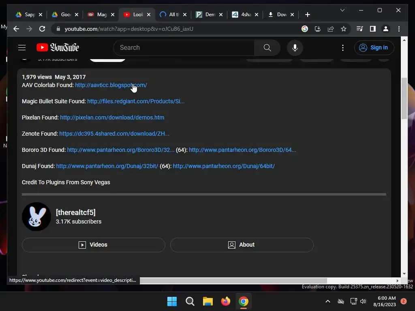
Task: Click the therealtcf5 channel avatar
Action: [36, 217]
